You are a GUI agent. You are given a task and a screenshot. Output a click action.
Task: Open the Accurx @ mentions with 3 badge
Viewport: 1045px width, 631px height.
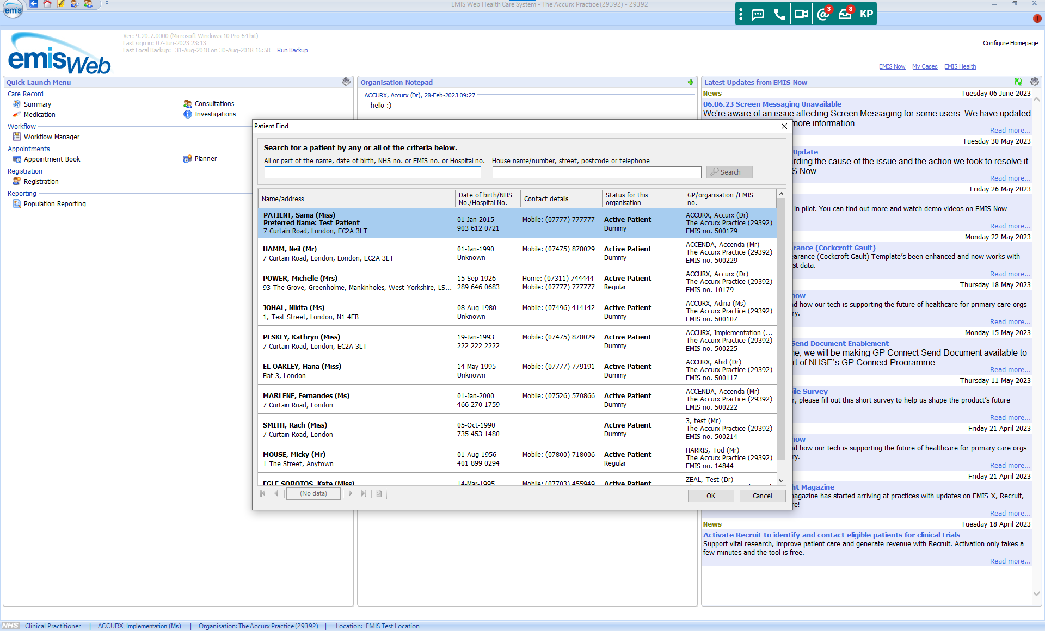point(823,14)
